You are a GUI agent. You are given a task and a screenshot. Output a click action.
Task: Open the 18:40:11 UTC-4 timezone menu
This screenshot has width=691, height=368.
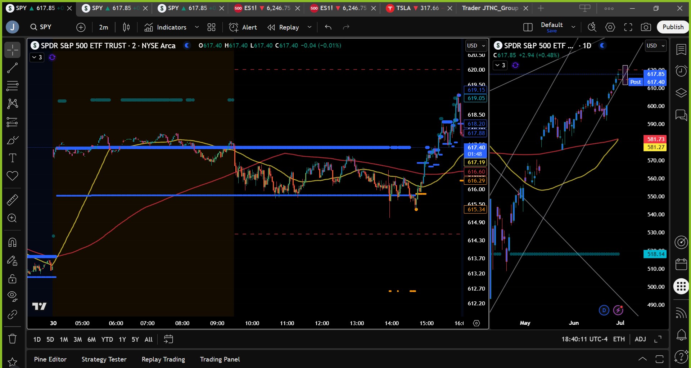584,339
